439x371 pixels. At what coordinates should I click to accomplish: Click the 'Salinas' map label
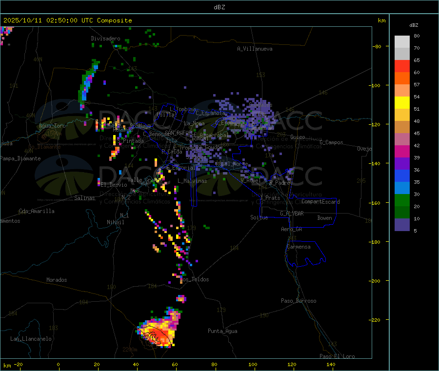[84, 198]
